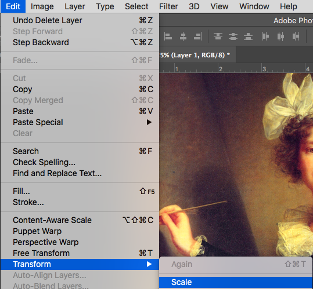This screenshot has height=289, width=313.
Task: Click align left edges icon
Action: tap(168, 36)
